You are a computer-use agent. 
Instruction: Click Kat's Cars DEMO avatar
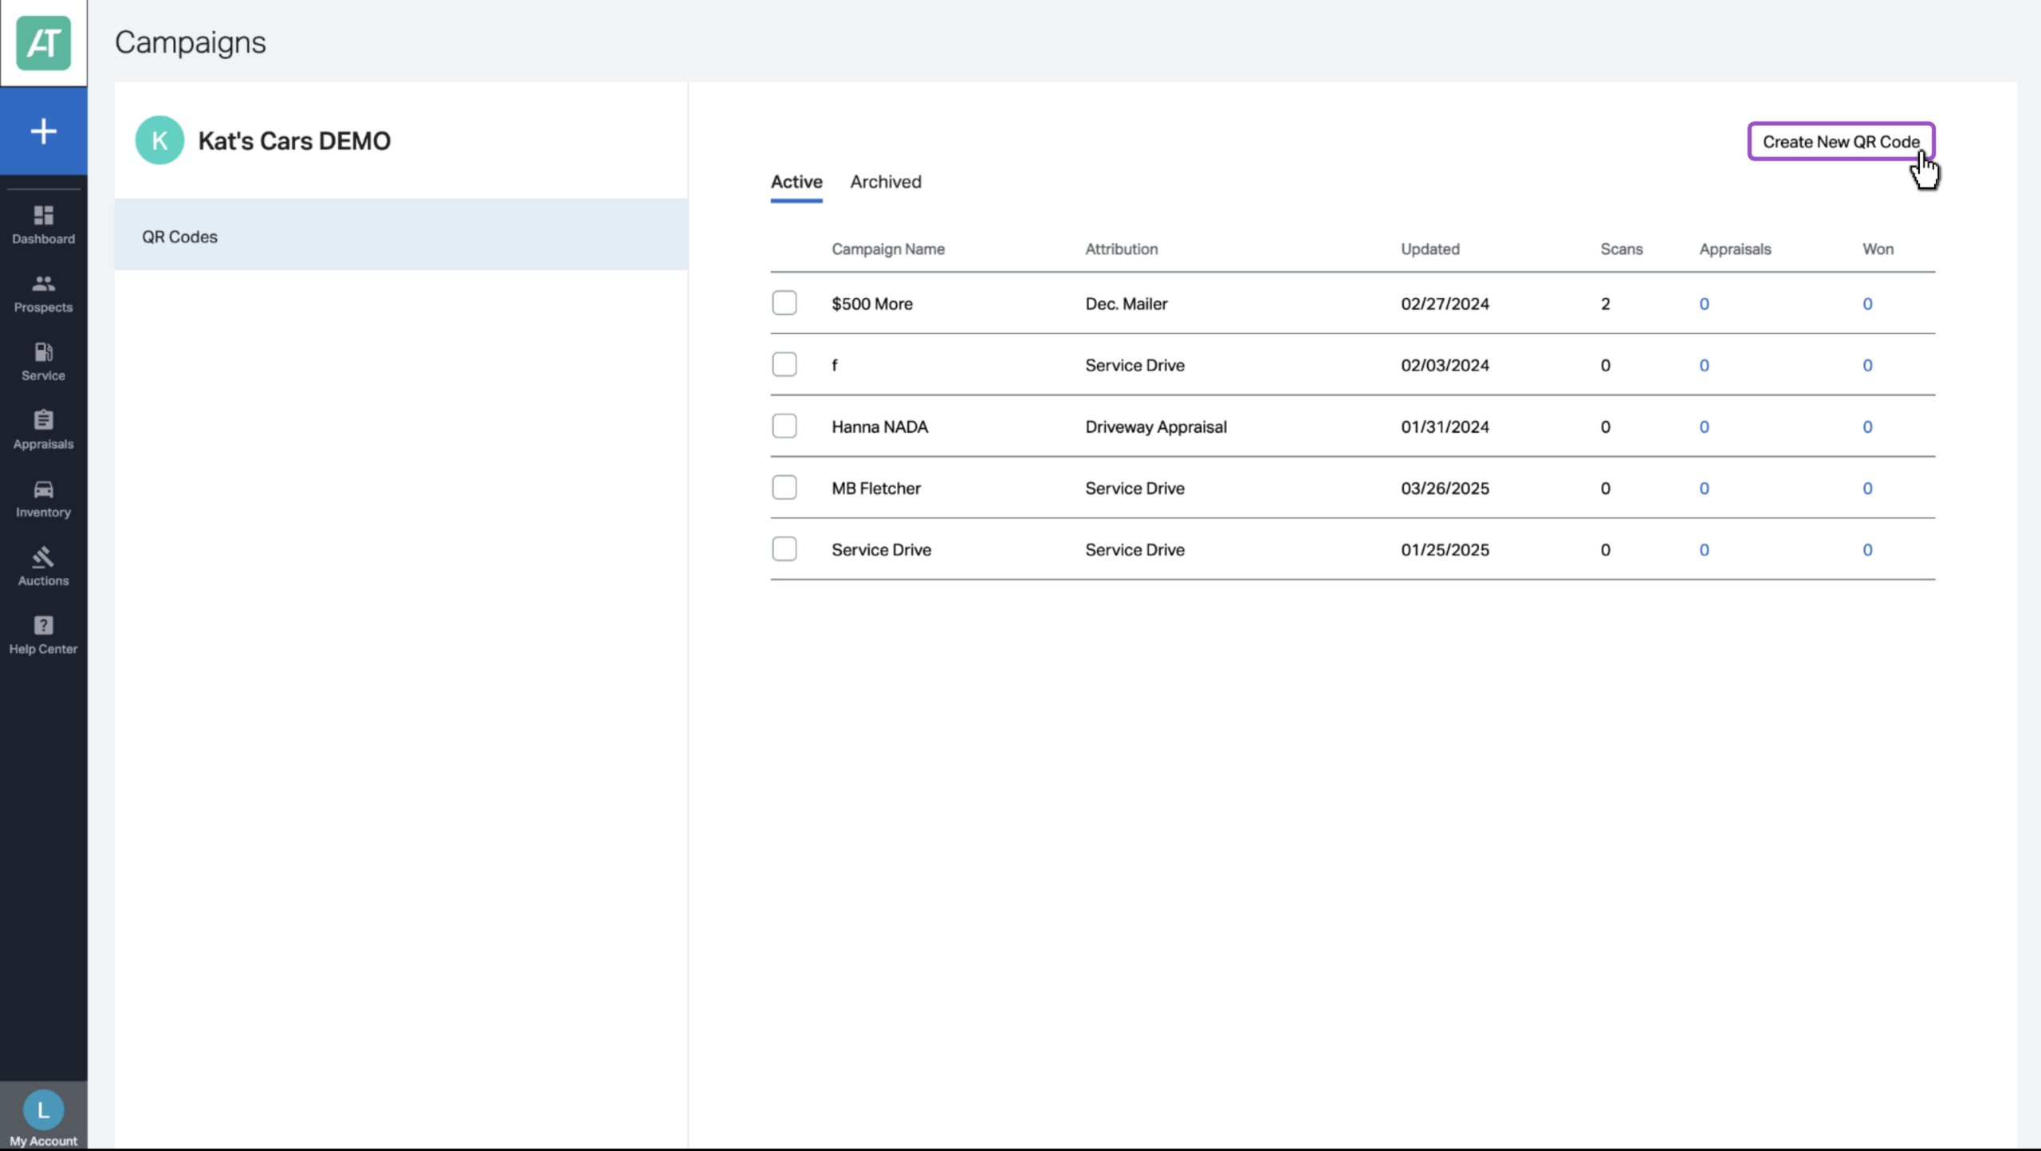(x=159, y=140)
